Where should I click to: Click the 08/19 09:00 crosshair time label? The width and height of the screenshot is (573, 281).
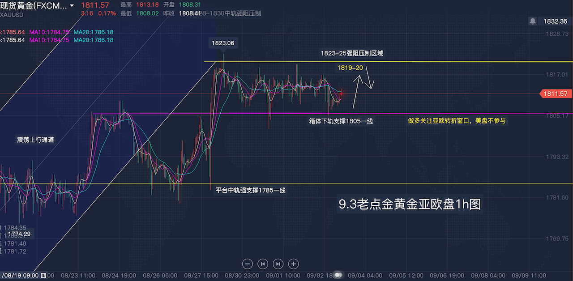[x=22, y=275]
